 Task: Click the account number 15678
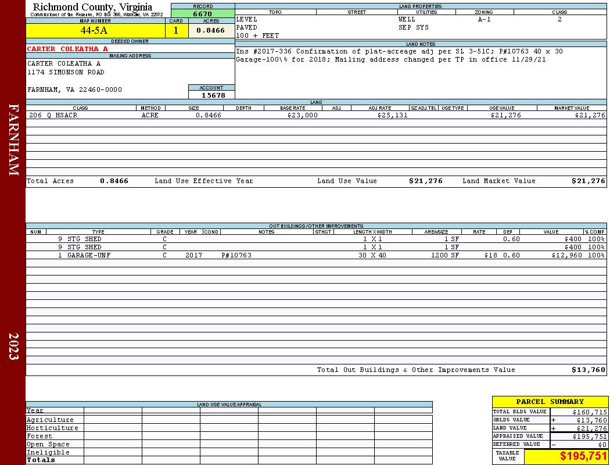pyautogui.click(x=213, y=95)
